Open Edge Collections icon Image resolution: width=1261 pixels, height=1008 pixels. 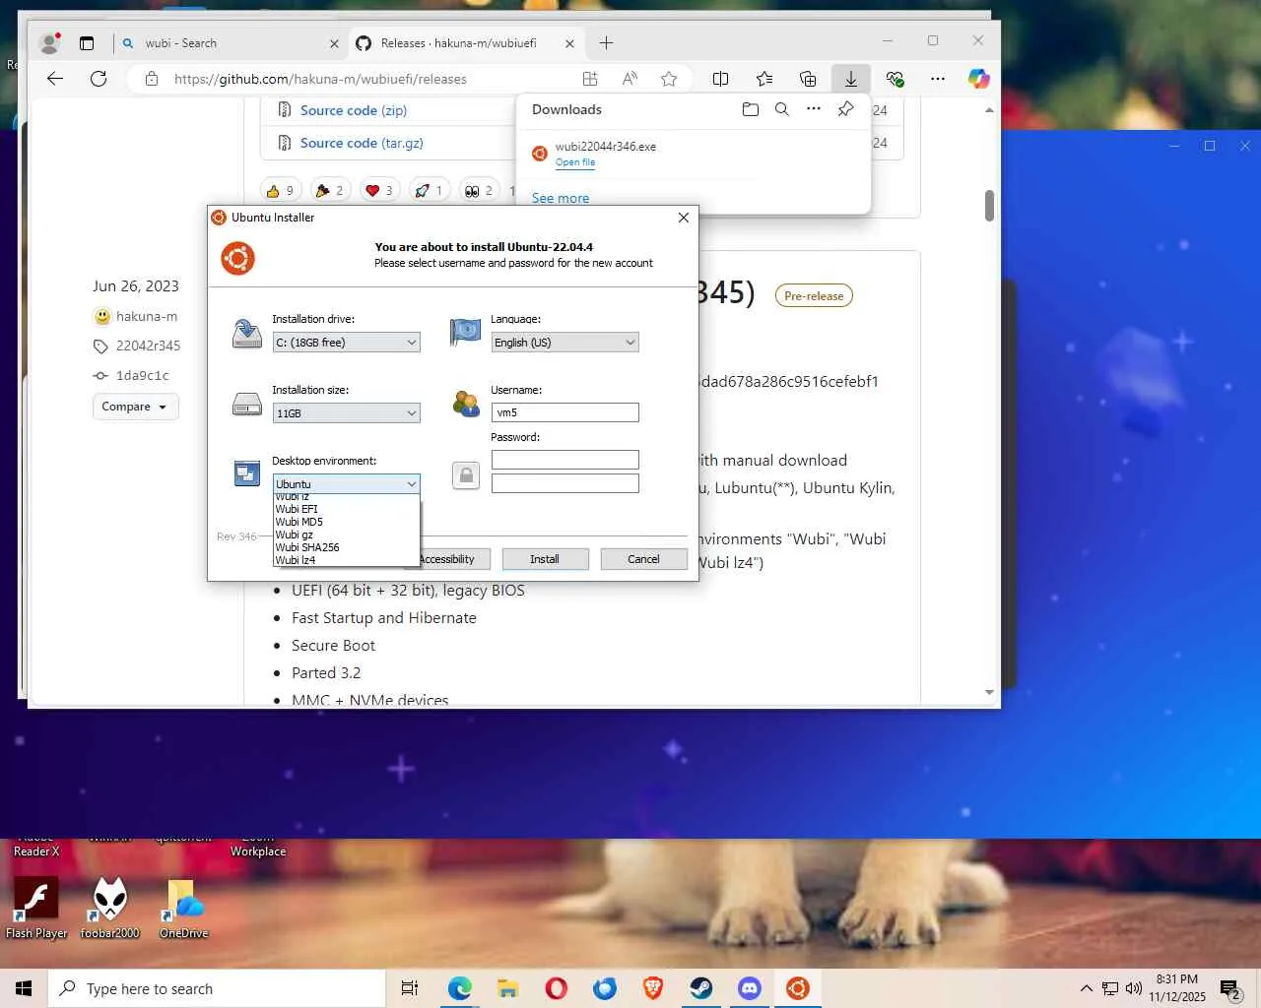click(808, 79)
